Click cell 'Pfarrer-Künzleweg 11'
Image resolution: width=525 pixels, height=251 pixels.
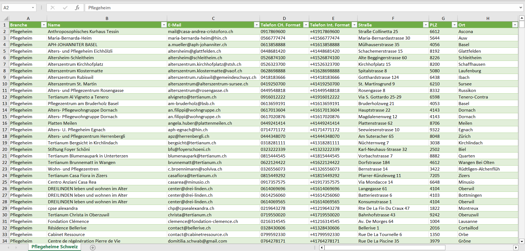[x=393, y=175]
